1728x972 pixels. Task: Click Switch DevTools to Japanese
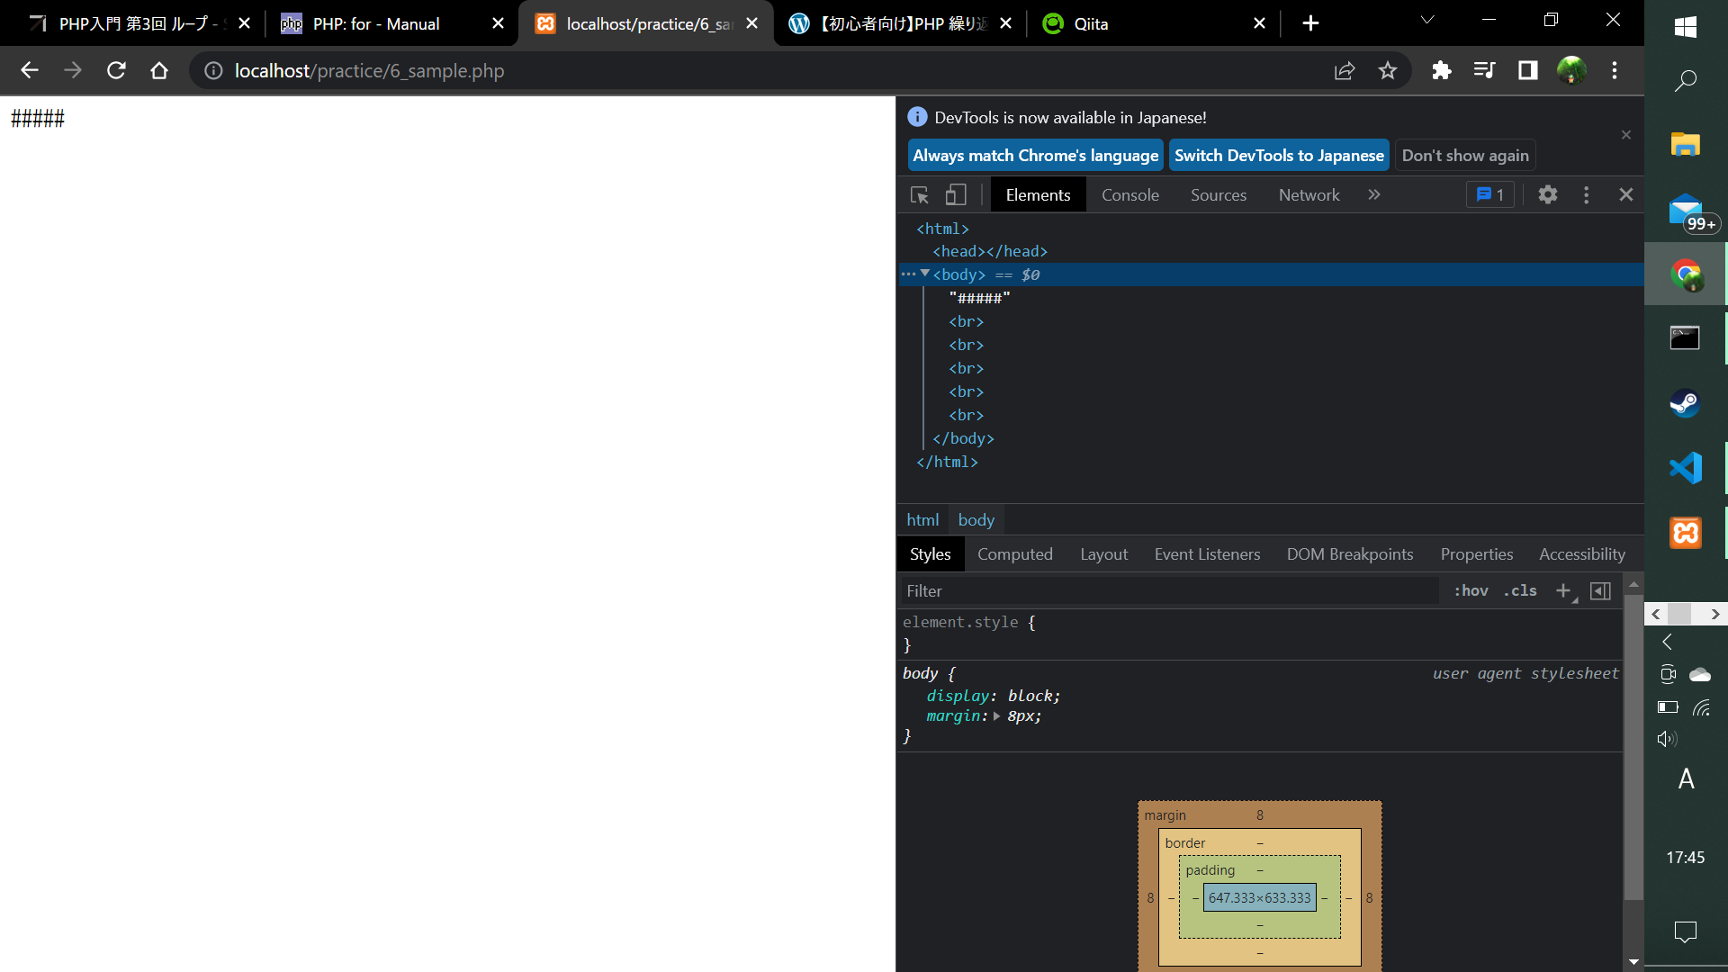(1279, 156)
